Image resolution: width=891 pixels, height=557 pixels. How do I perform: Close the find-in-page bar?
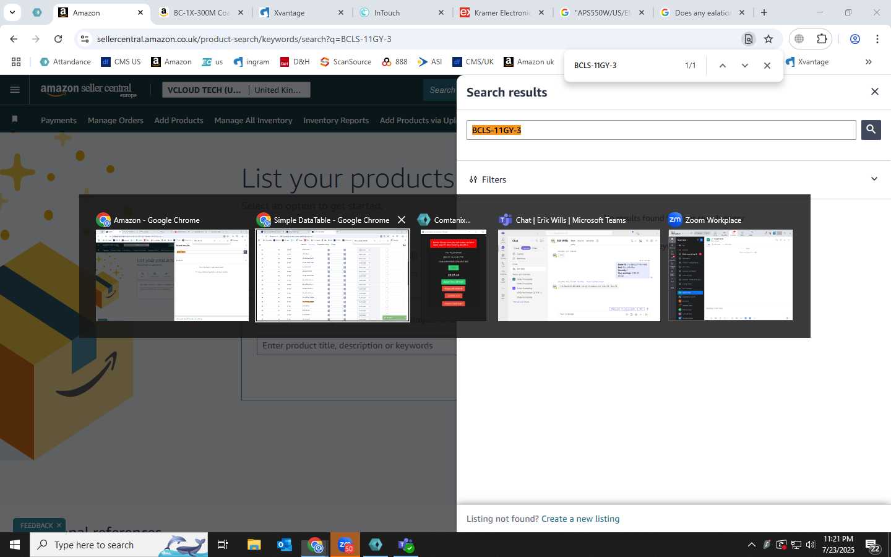click(767, 66)
